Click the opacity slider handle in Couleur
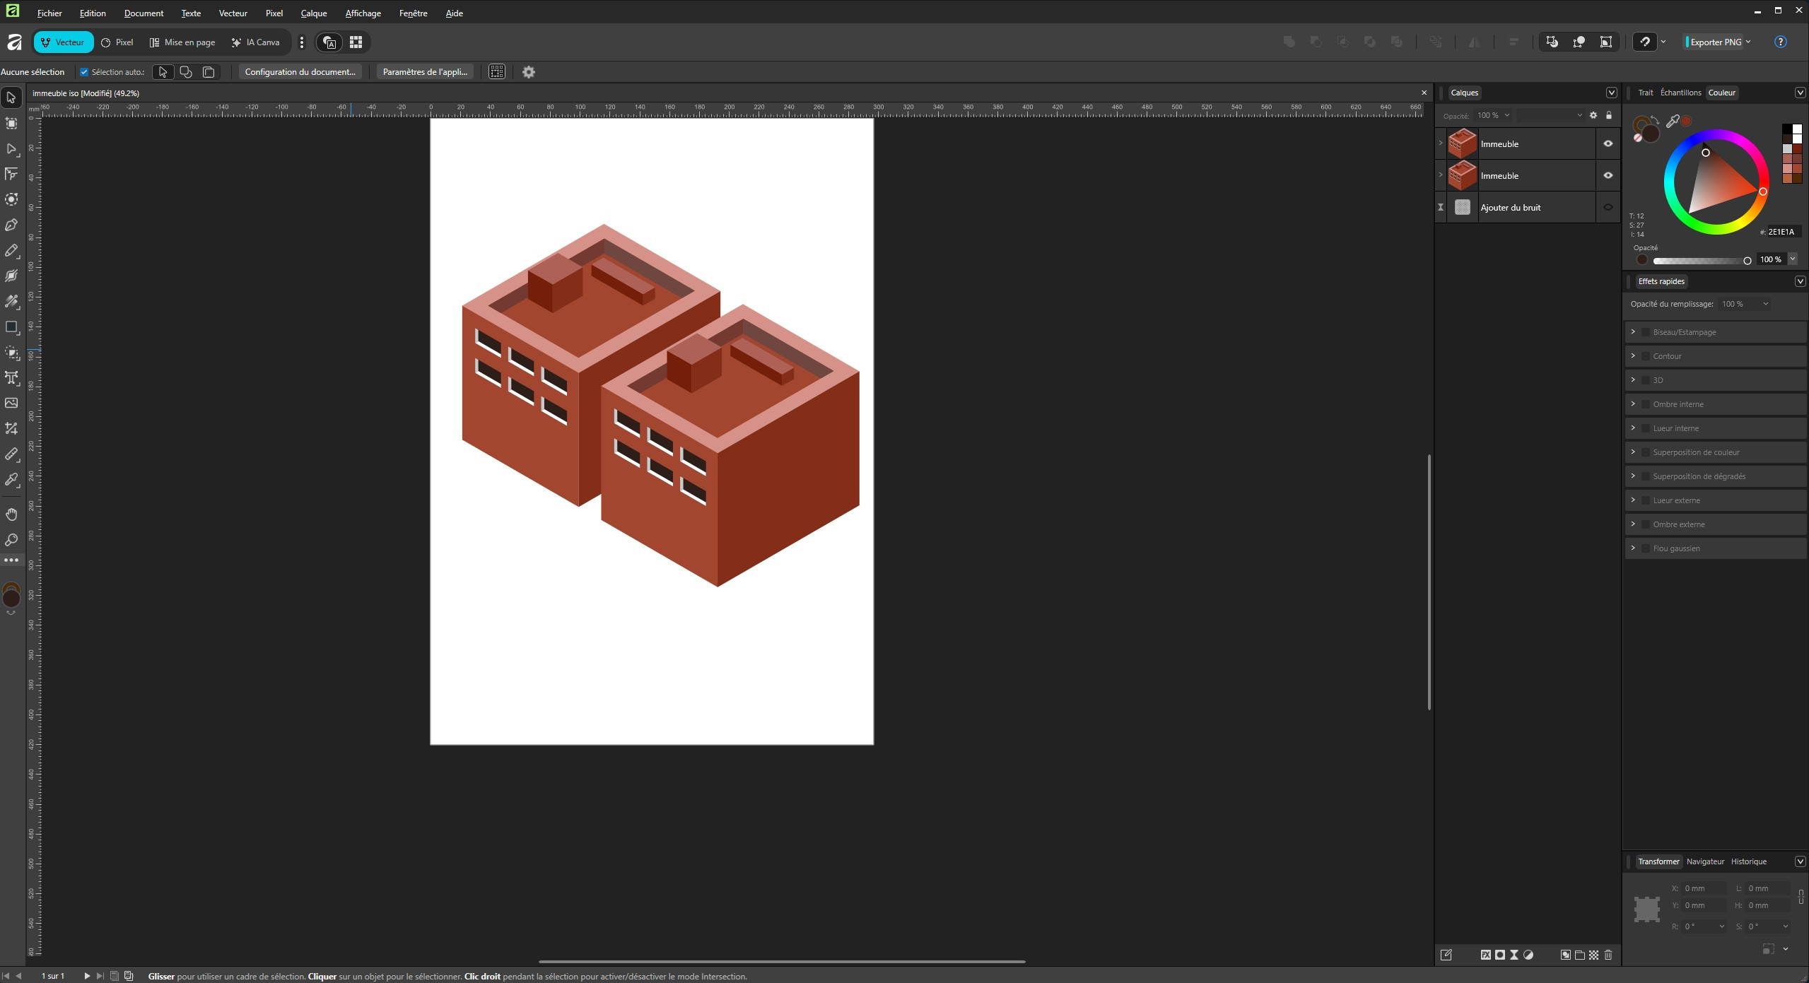This screenshot has height=983, width=1809. [1747, 261]
